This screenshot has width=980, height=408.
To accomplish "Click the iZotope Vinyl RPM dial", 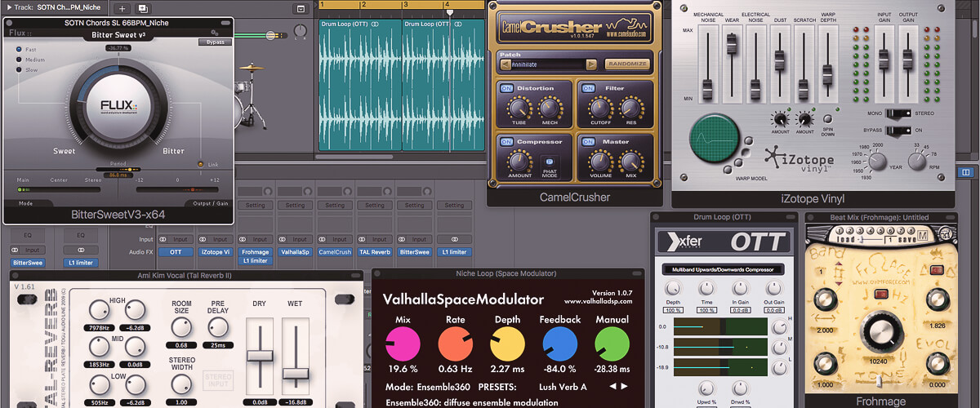I will (917, 161).
